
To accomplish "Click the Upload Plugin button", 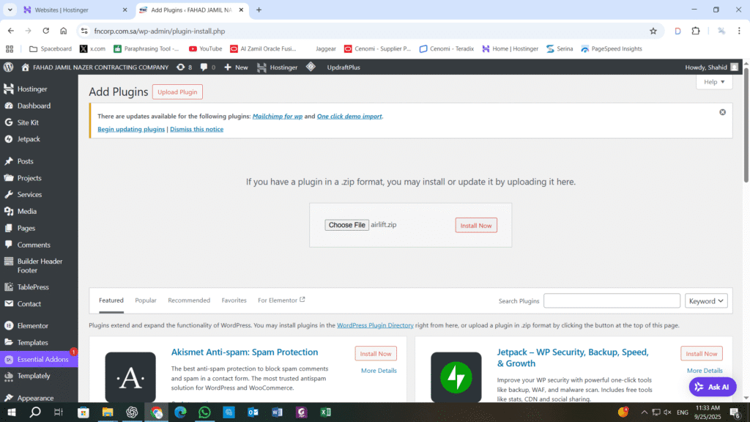I will pyautogui.click(x=177, y=92).
